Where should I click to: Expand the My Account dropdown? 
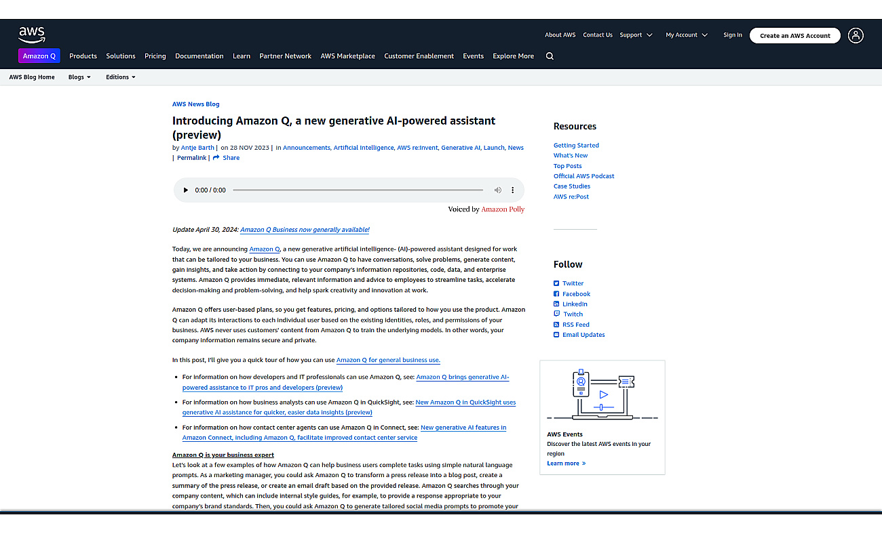687,35
